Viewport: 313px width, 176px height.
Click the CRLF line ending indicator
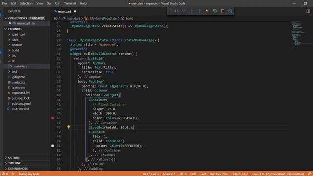[x=193, y=174]
